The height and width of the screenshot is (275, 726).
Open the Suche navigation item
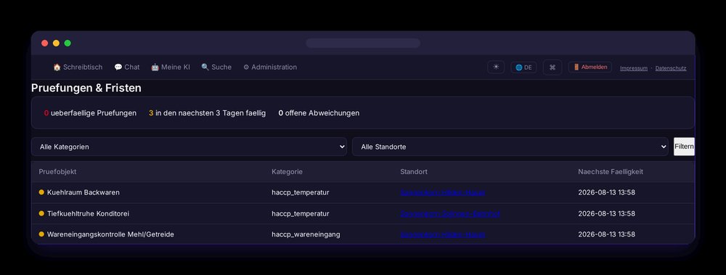216,67
